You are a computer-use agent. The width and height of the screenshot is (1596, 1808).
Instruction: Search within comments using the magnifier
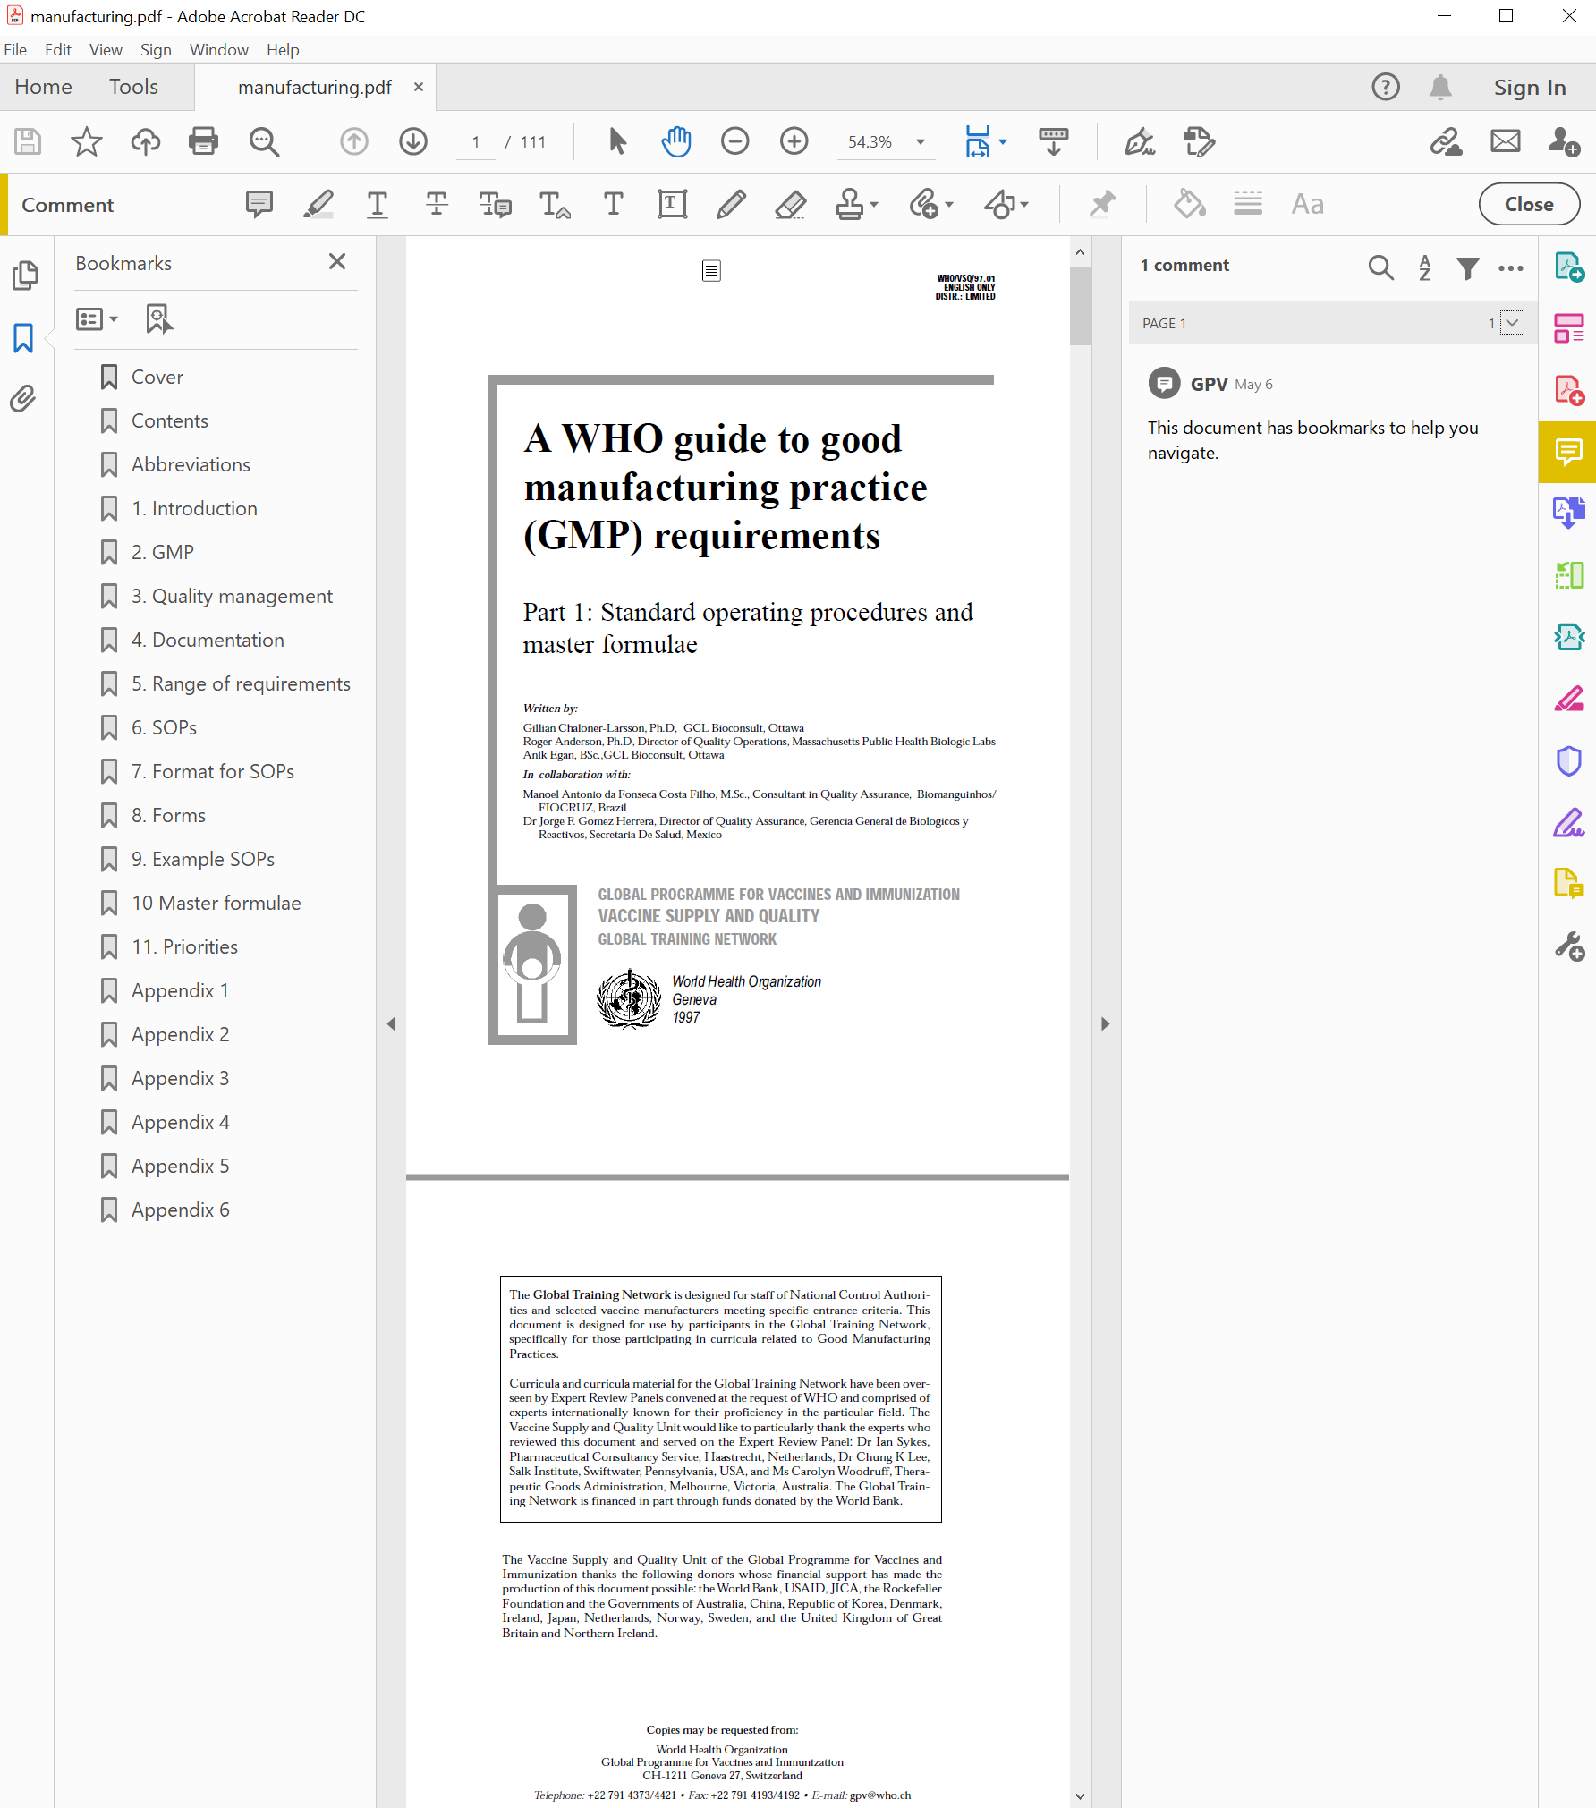tap(1380, 267)
